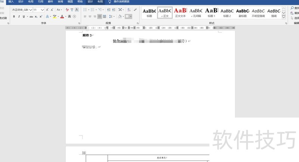Toggle subscript formatting
This screenshot has width=299, height=162.
pos(36,16)
